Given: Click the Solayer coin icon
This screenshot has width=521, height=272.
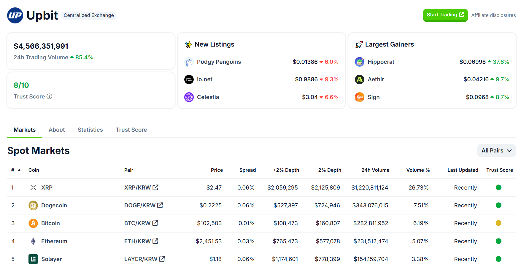Looking at the screenshot, I should [x=33, y=259].
